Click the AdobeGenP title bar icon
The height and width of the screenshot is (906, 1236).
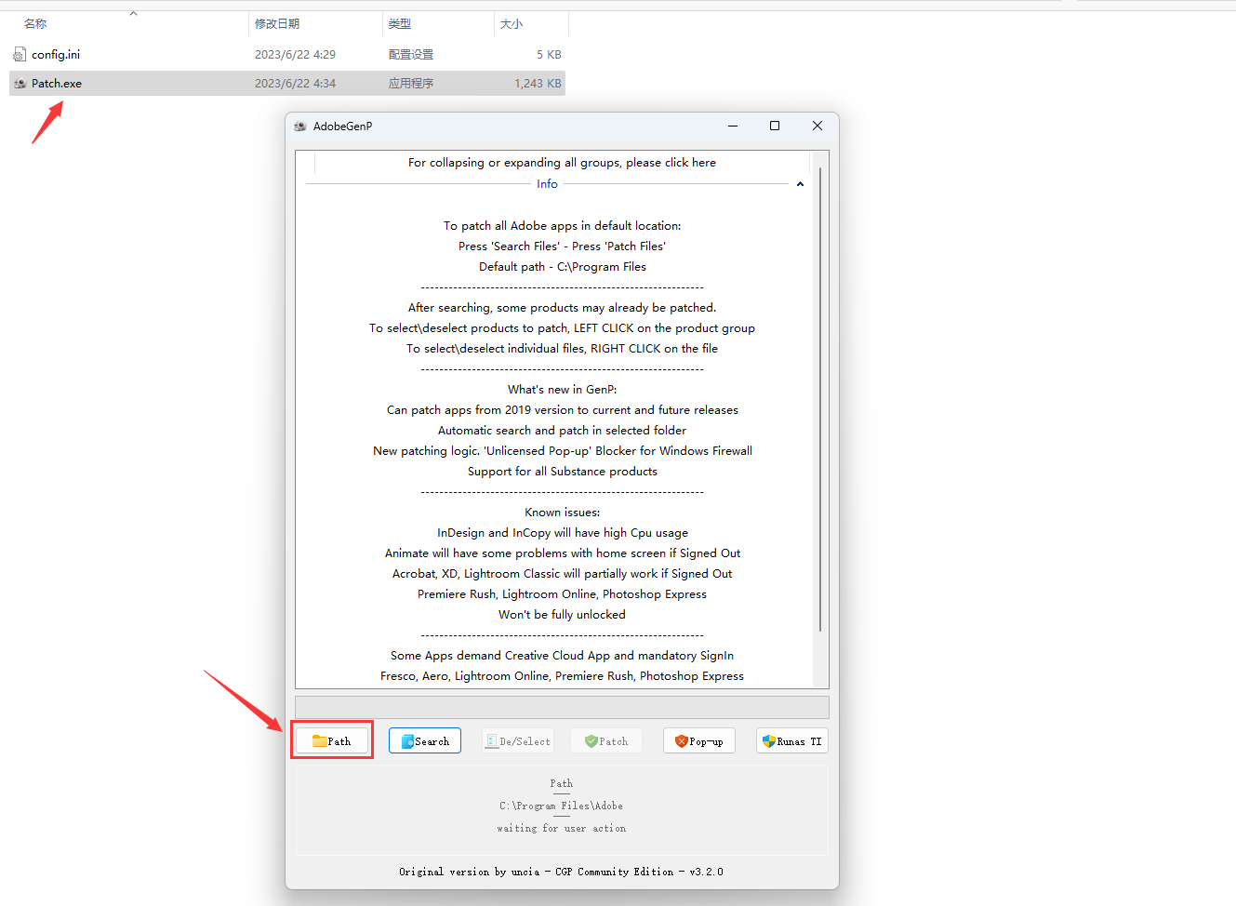(x=300, y=127)
